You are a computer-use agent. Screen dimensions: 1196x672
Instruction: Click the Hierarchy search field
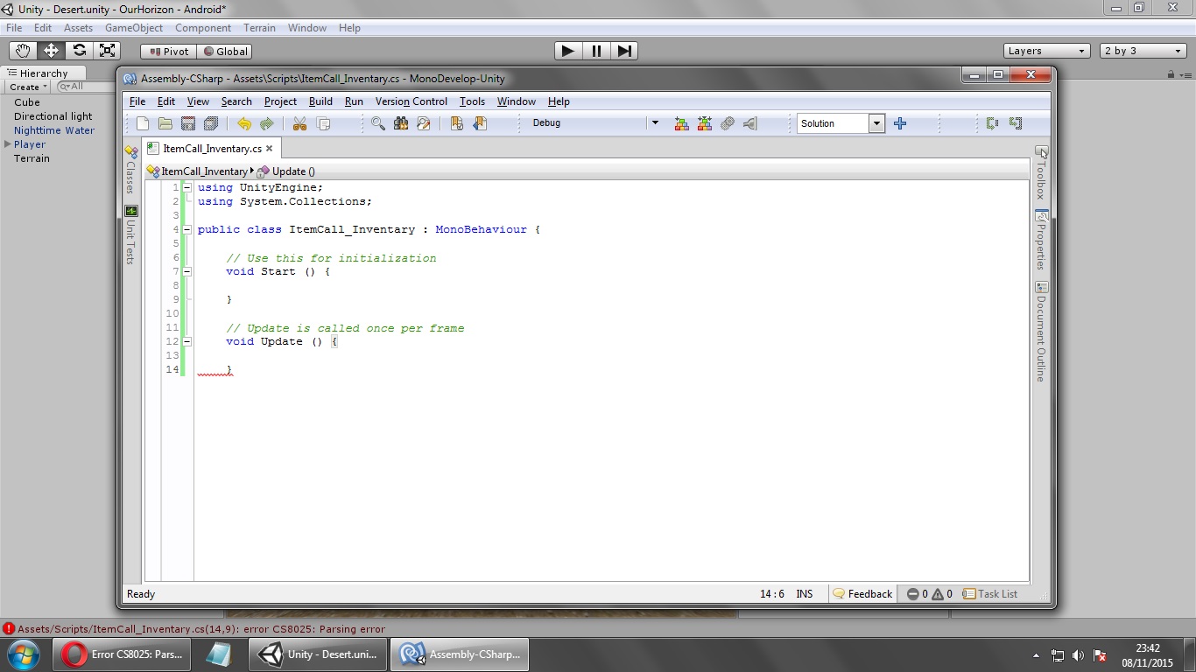tap(84, 87)
